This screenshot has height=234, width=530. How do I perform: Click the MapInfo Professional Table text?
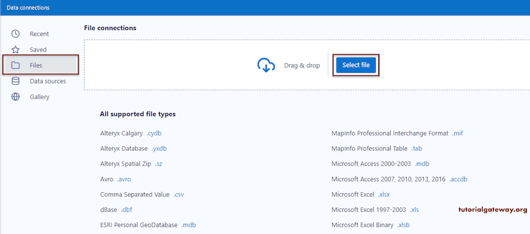click(x=370, y=148)
